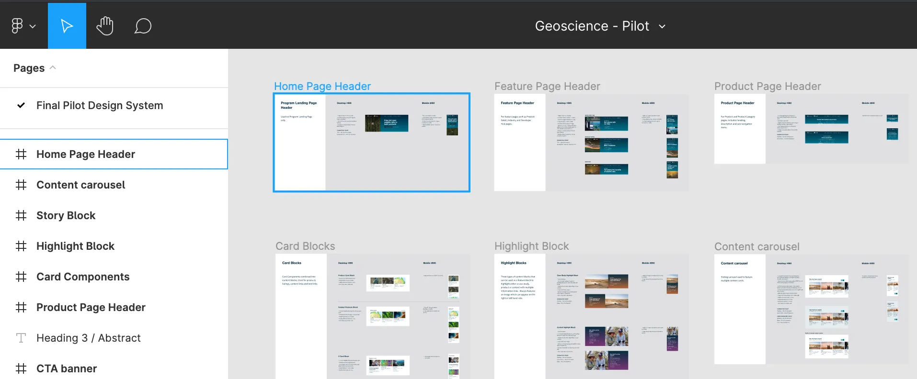Click frame icon beside Product Page Header layer
Viewport: 917px width, 379px height.
21,307
